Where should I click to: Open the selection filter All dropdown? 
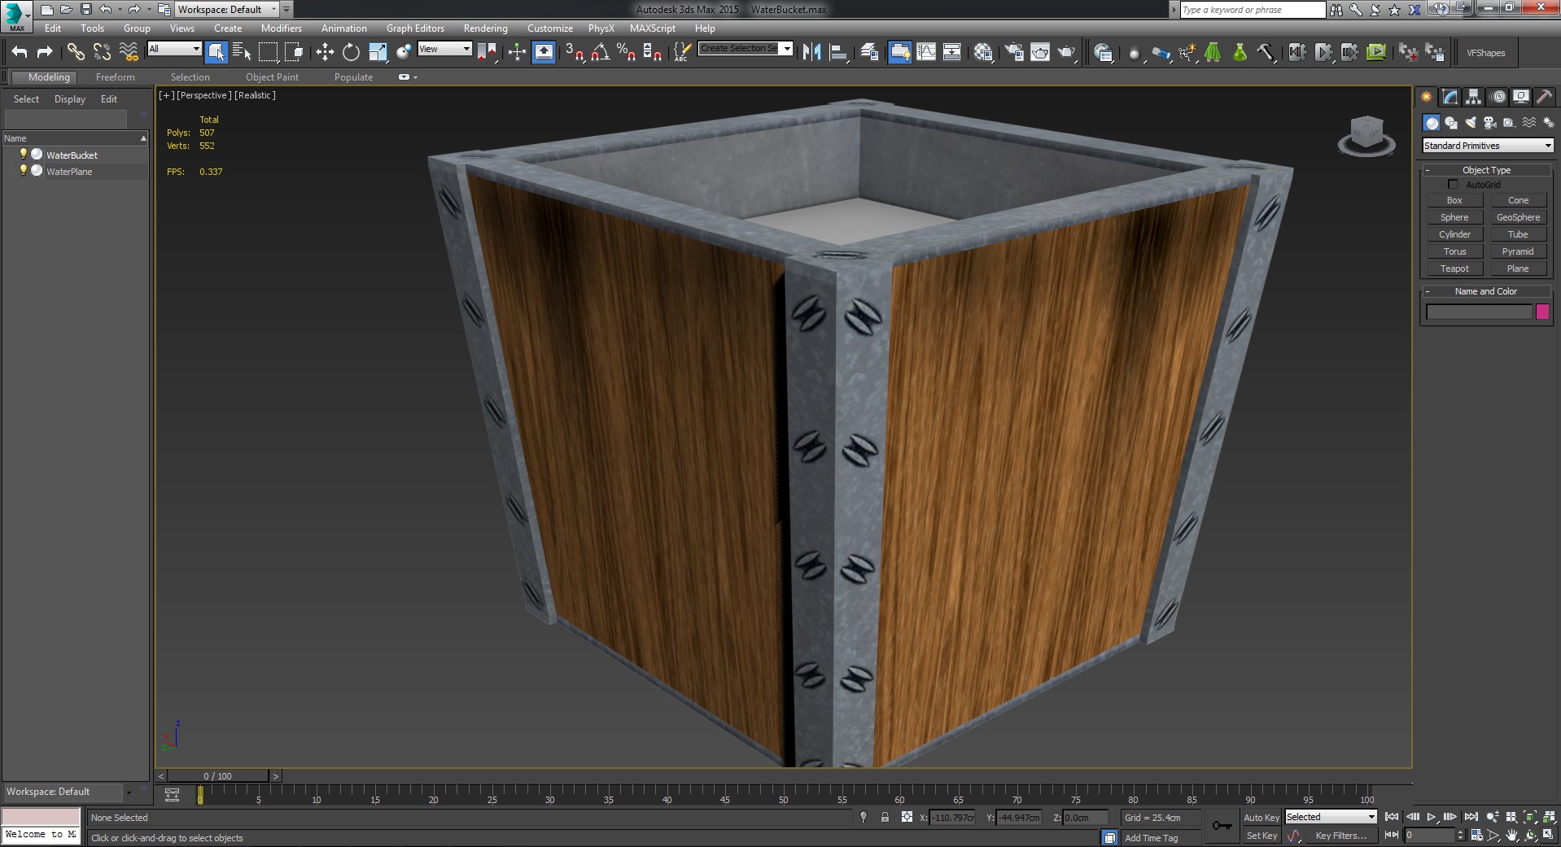point(174,49)
